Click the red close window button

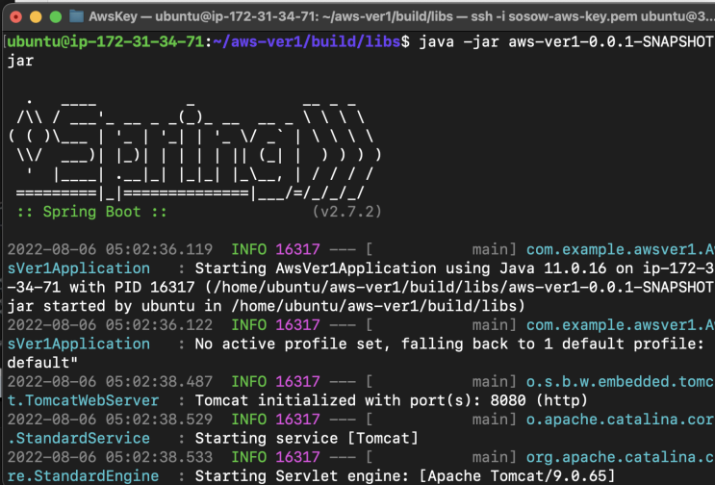tap(16, 17)
